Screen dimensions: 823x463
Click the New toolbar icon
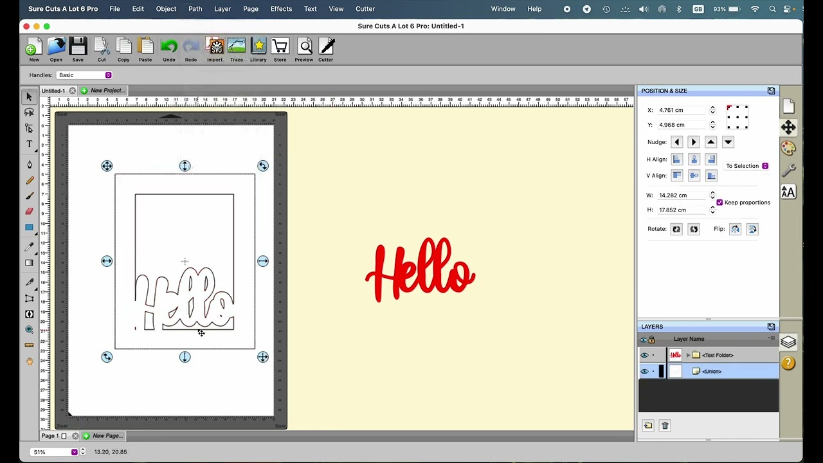(34, 50)
